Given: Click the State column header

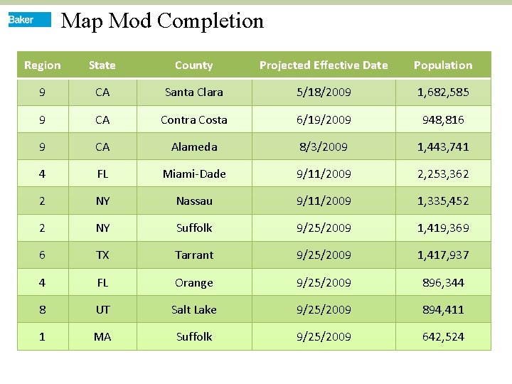Looking at the screenshot, I should coord(102,65).
